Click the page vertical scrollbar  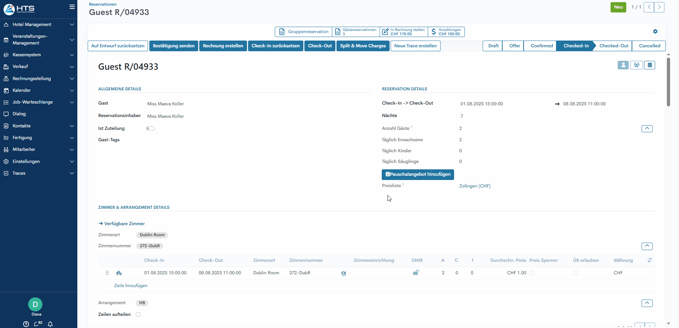pos(668,82)
